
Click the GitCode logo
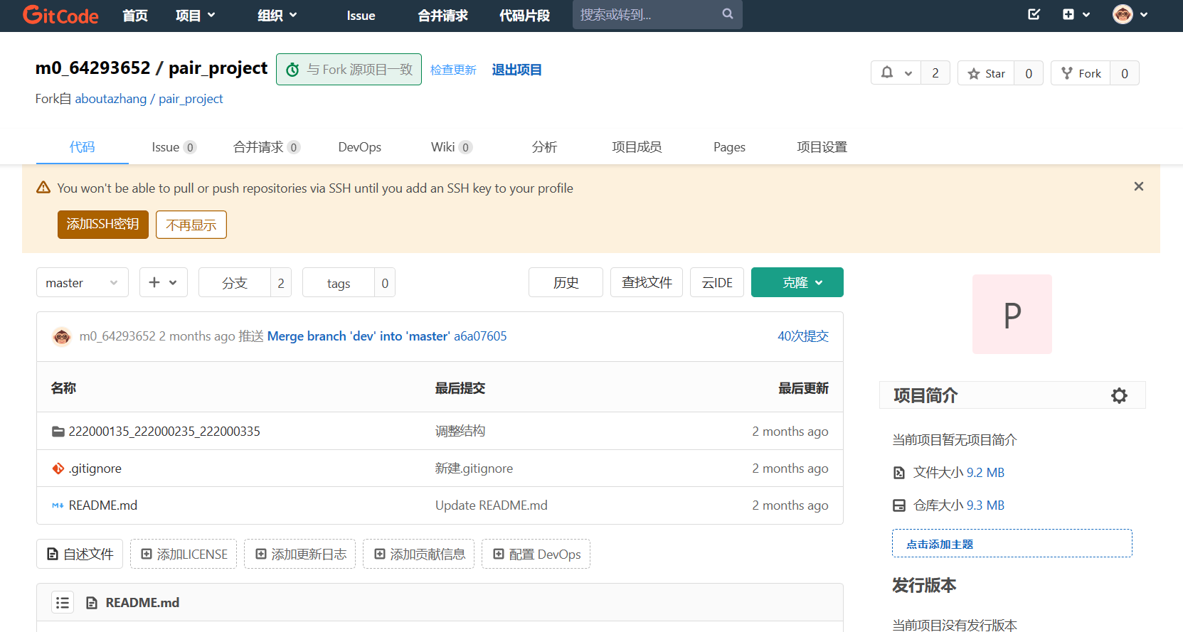pos(60,15)
